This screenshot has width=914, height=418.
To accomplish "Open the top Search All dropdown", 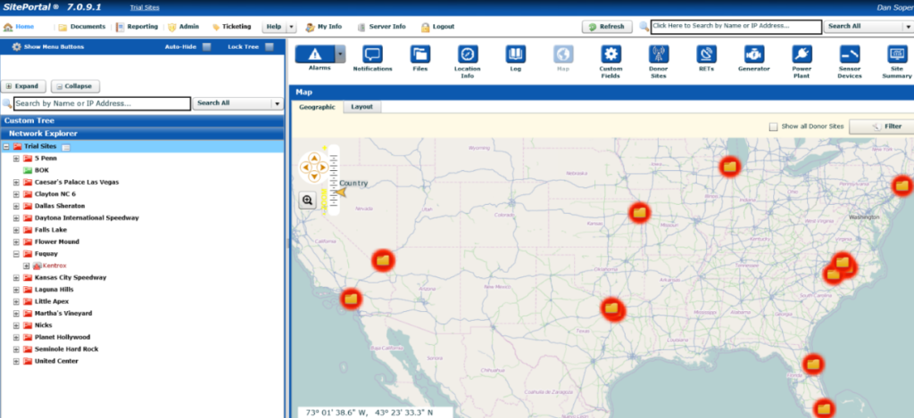I will pyautogui.click(x=908, y=26).
